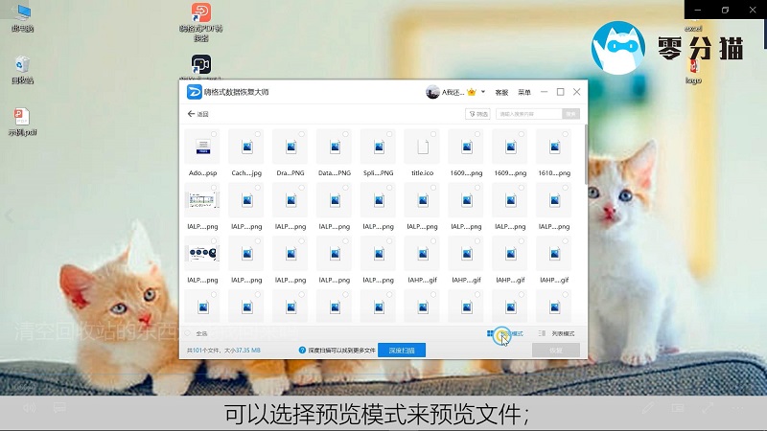
Task: Open the 客服 customer service menu
Action: tap(501, 92)
